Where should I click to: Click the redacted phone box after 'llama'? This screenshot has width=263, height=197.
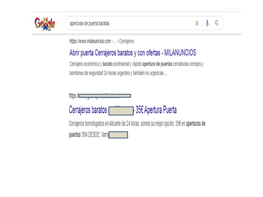pos(118,135)
